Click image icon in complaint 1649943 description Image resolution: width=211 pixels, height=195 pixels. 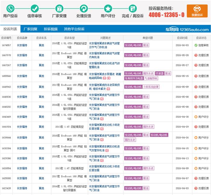[x=108, y=89]
